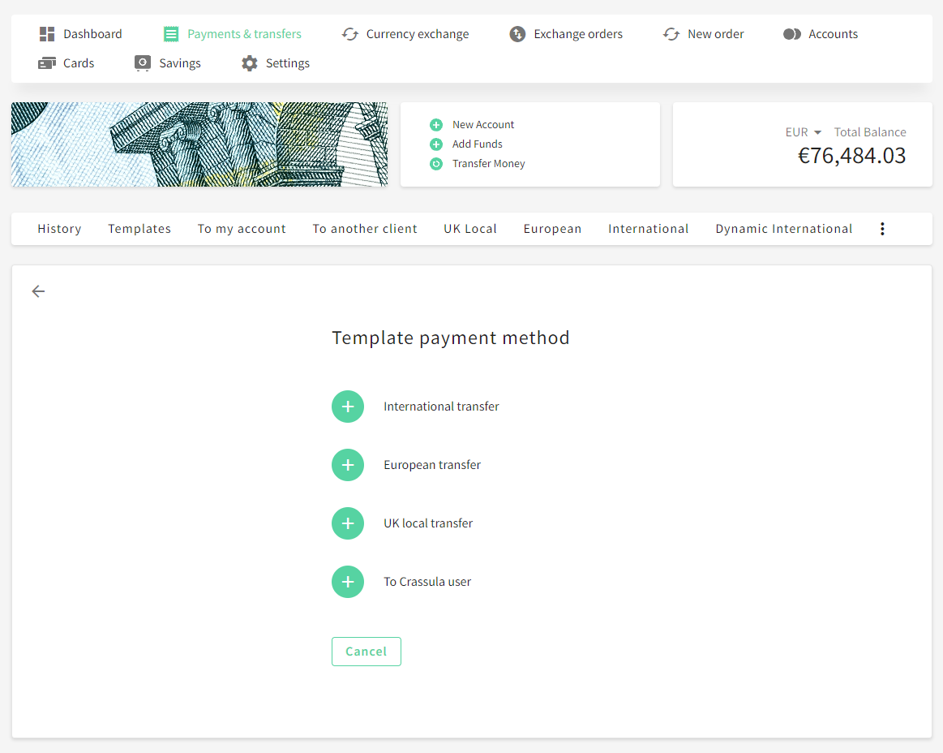Viewport: 943px width, 753px height.
Task: Select the Dynamic International tab
Action: tap(783, 229)
